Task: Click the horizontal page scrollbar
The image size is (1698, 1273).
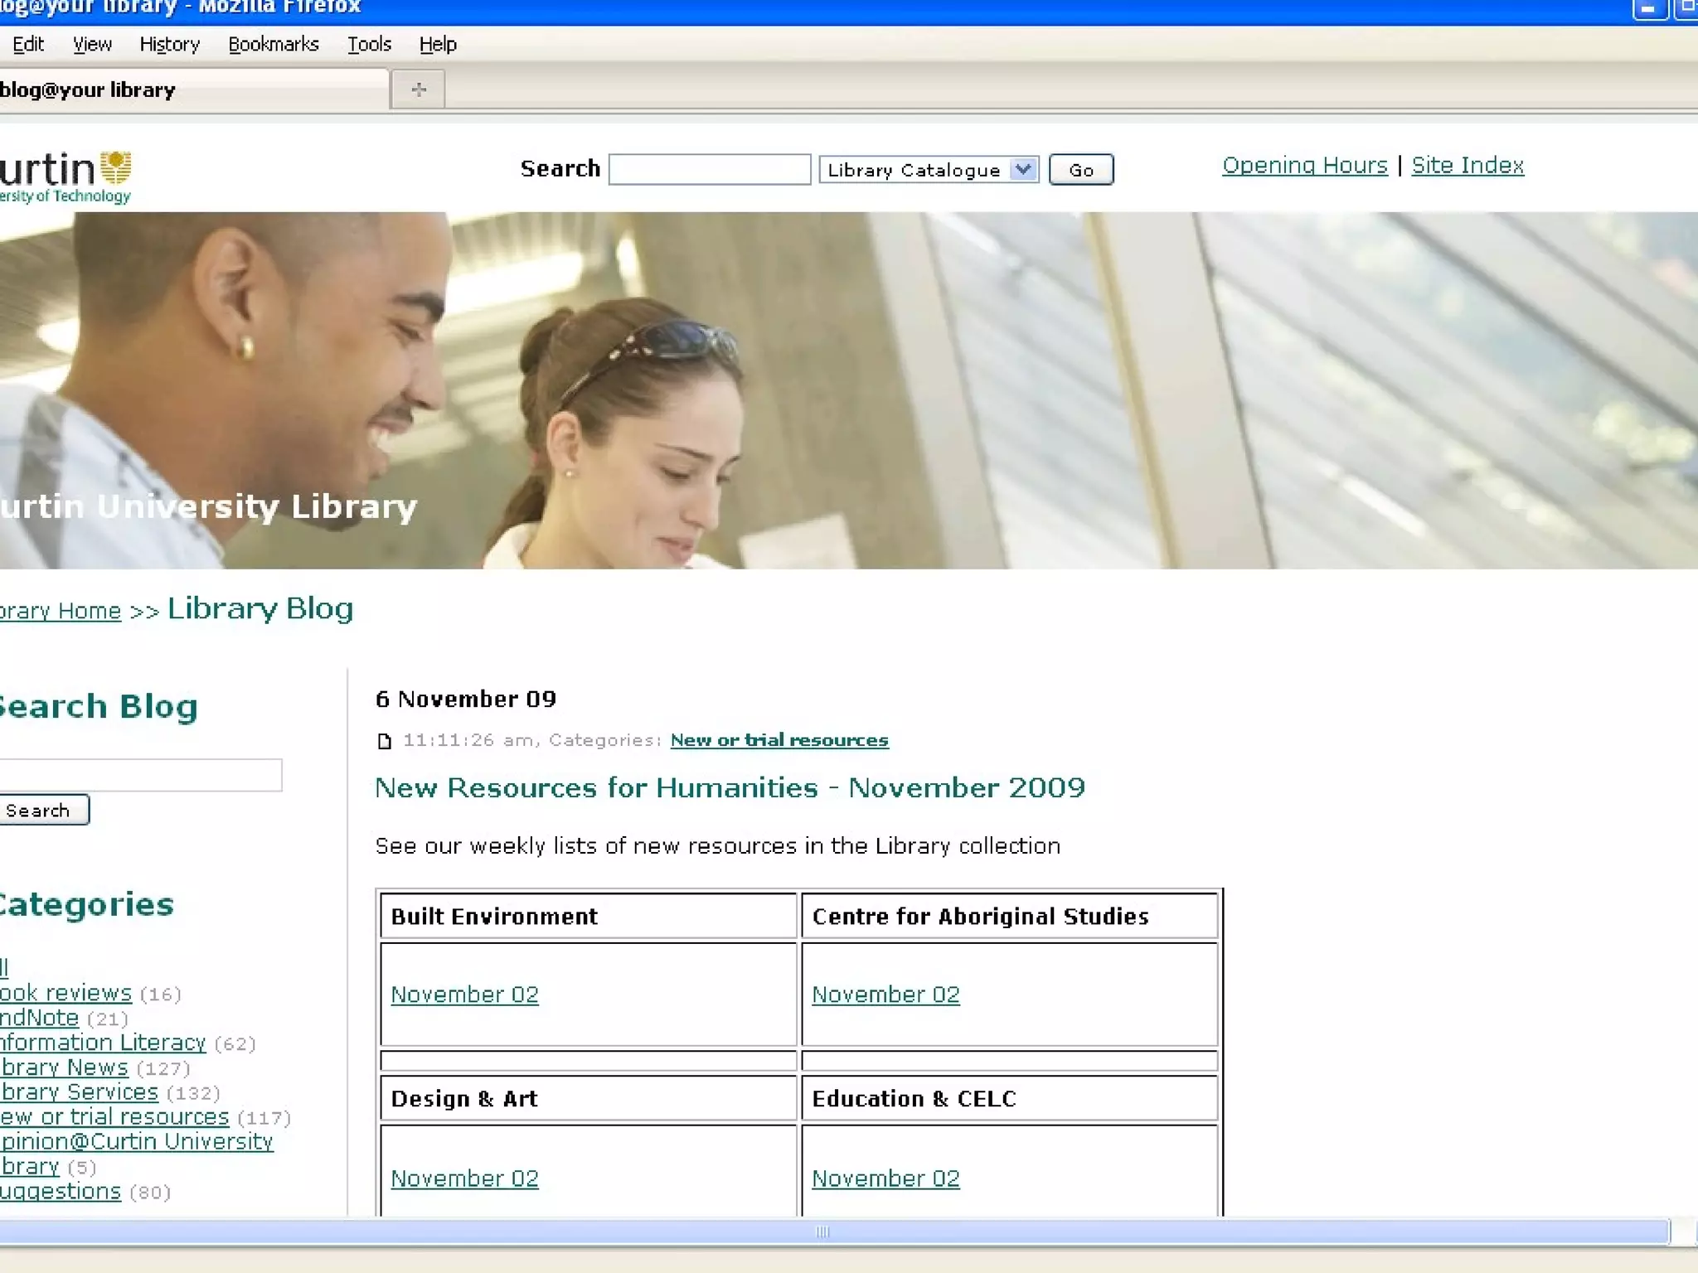Action: click(x=821, y=1232)
